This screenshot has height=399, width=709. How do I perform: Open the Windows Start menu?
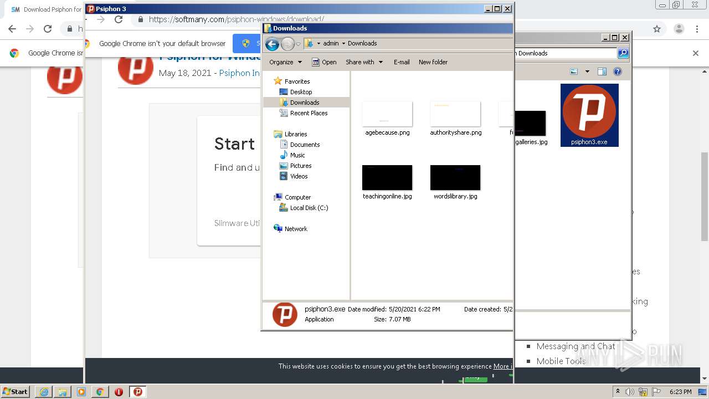pyautogui.click(x=15, y=391)
